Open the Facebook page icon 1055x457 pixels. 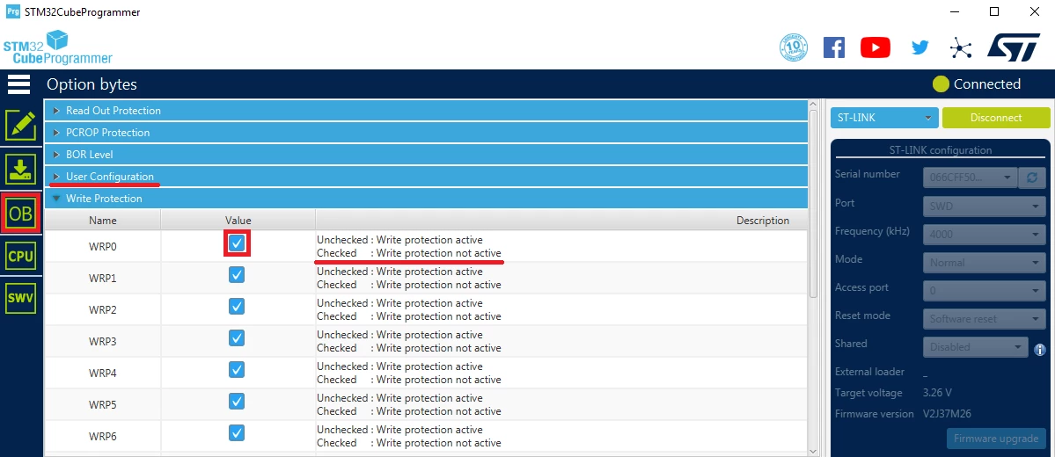click(x=833, y=47)
